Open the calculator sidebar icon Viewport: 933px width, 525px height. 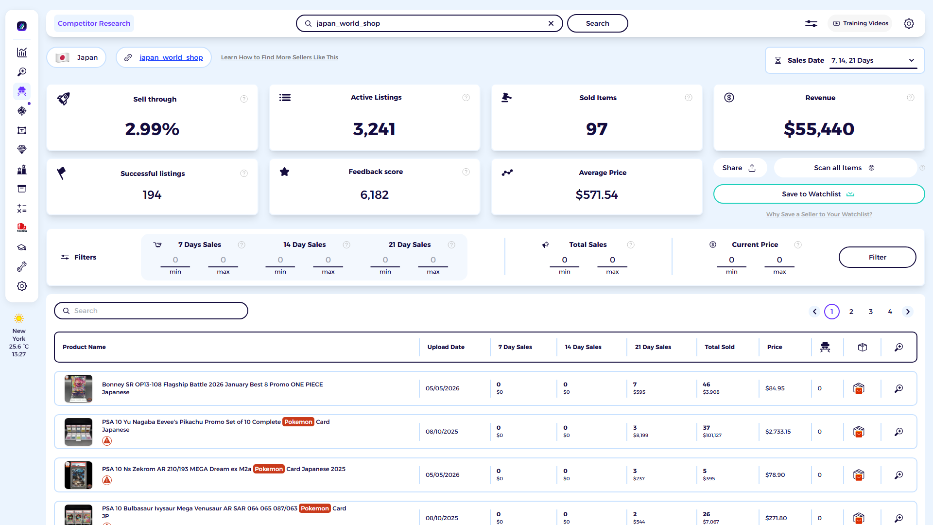(x=22, y=209)
